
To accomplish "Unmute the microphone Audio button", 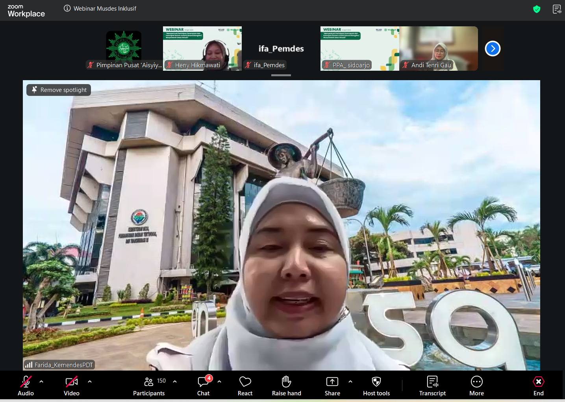I will point(26,385).
